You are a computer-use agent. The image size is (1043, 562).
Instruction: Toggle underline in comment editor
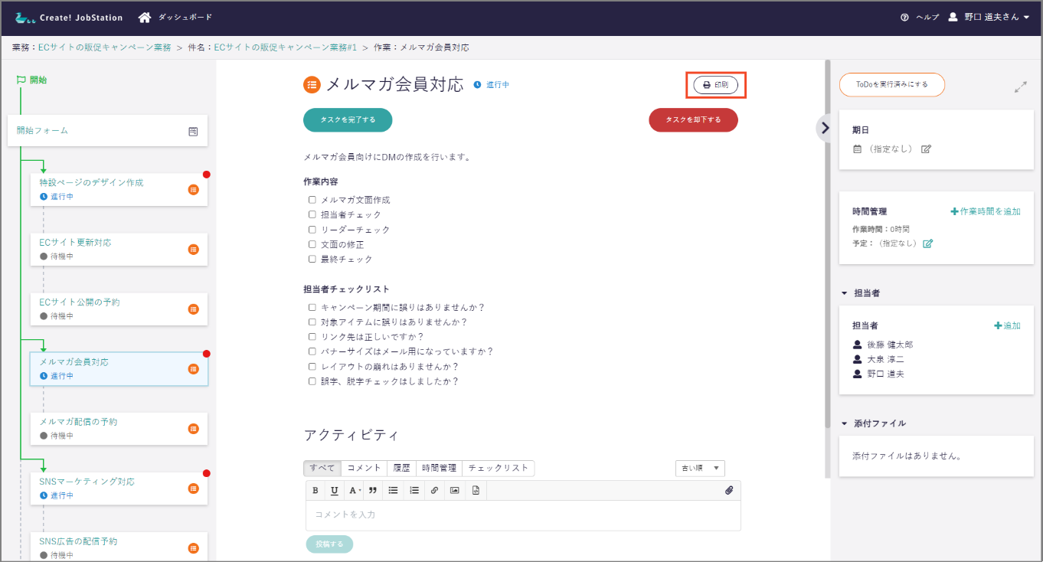(x=334, y=491)
